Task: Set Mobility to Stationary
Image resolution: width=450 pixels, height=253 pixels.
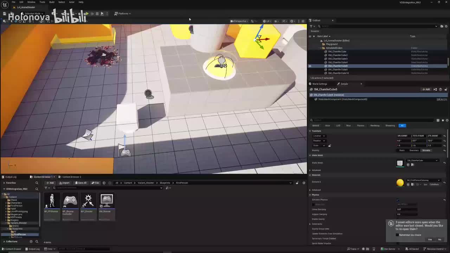Action: [x=414, y=150]
